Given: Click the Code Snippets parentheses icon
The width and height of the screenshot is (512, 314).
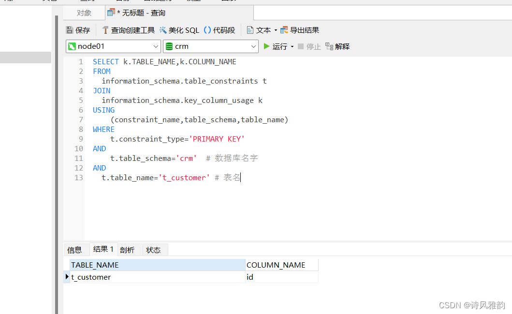Looking at the screenshot, I should tap(207, 30).
